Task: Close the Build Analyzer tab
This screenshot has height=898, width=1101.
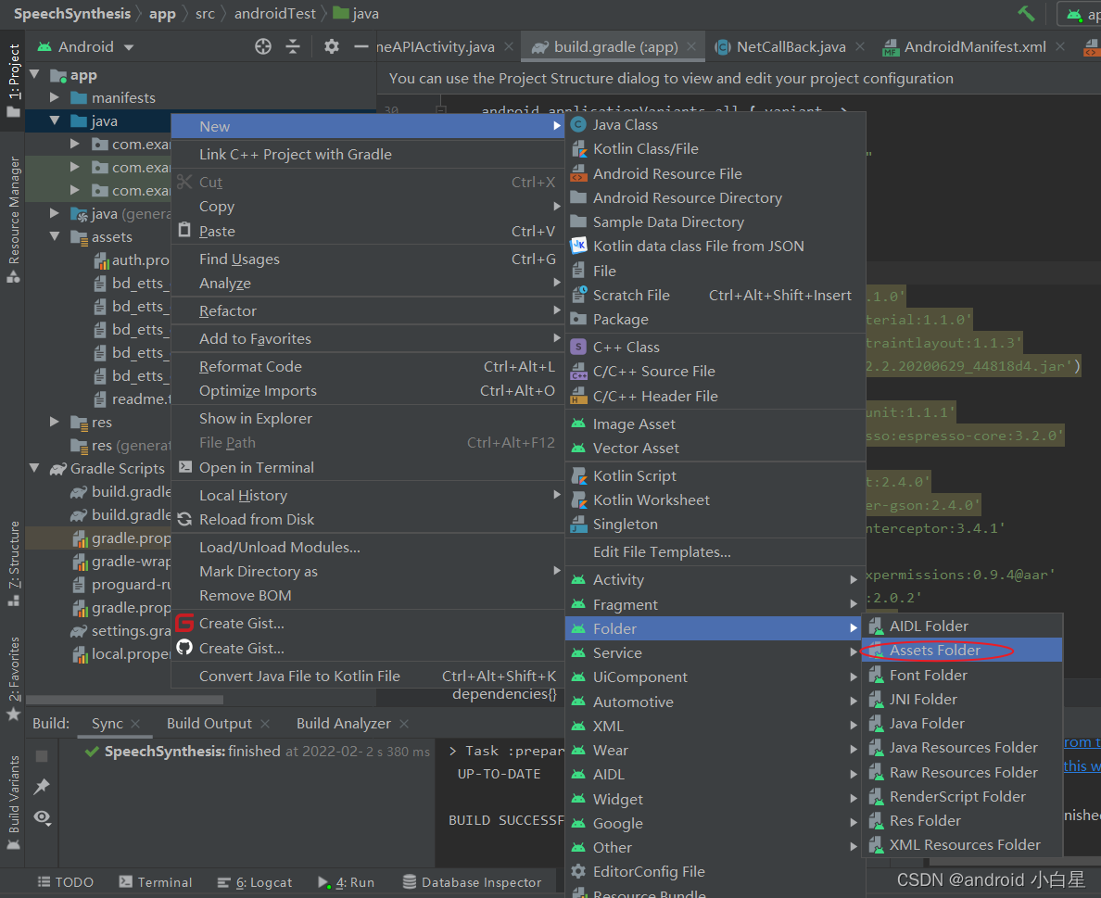Action: click(x=404, y=723)
